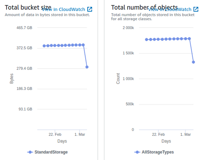Click the 372.5 GB axis label
Image resolution: width=202 pixels, height=160 pixels.
[x=24, y=48]
